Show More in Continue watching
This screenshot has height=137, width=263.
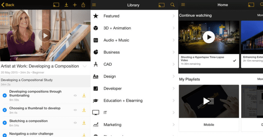tap(260, 15)
